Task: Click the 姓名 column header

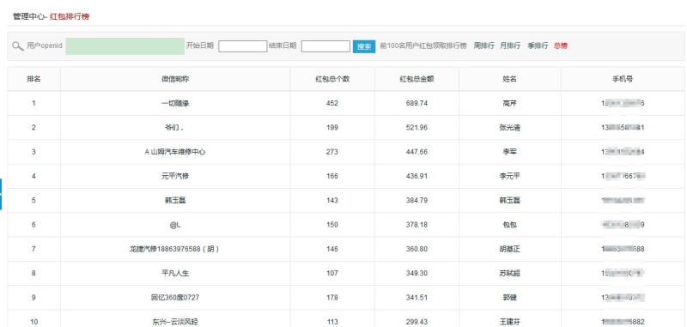Action: coord(509,79)
